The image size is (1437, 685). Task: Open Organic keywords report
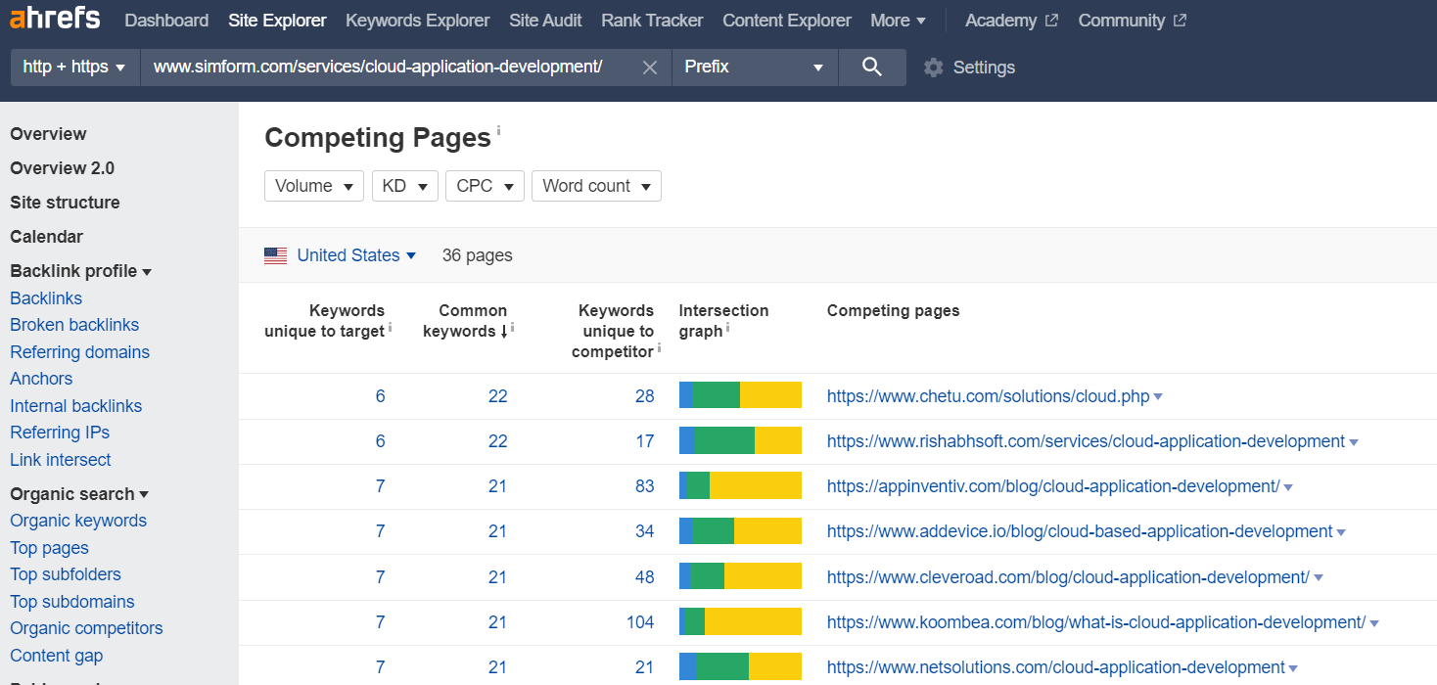click(x=78, y=521)
